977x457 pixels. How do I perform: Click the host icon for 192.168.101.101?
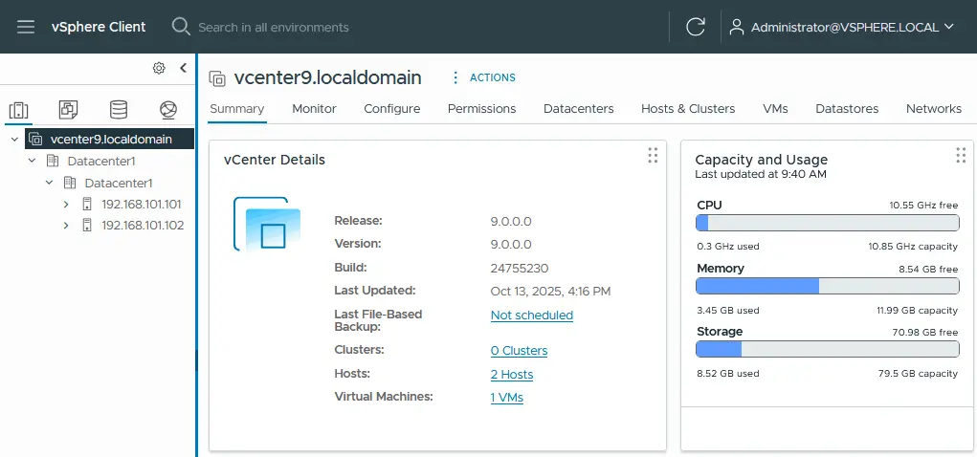[x=87, y=205]
